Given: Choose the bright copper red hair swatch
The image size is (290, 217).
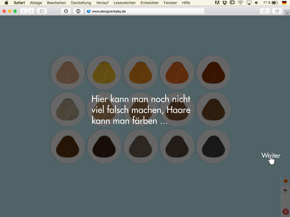Looking at the screenshot, I should coord(177,73).
